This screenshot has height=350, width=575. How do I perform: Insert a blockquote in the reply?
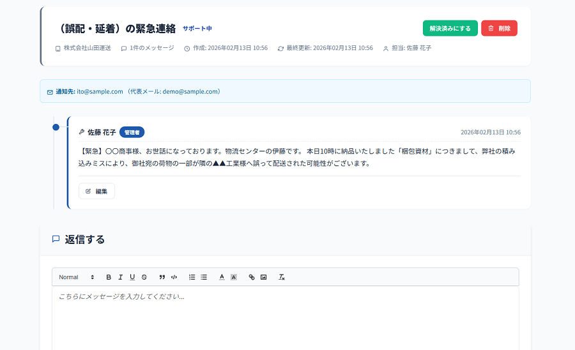[x=162, y=277]
